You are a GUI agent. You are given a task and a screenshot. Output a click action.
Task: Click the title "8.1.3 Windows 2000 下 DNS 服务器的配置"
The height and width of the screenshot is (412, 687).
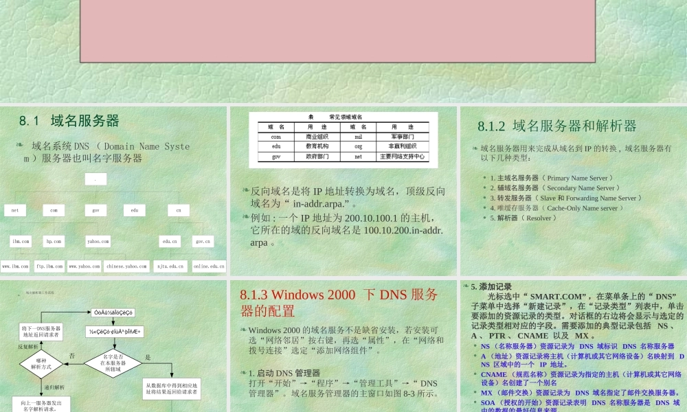(337, 301)
